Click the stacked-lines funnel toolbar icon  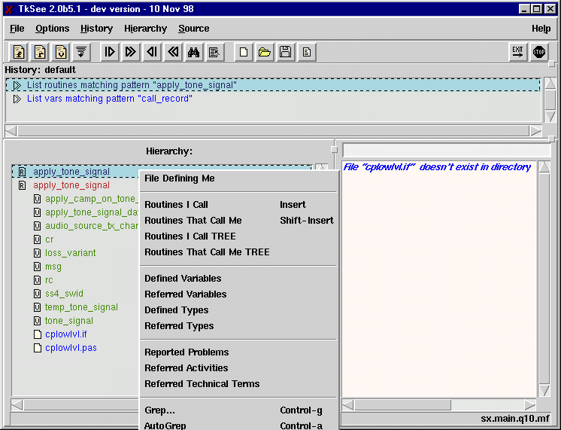81,52
